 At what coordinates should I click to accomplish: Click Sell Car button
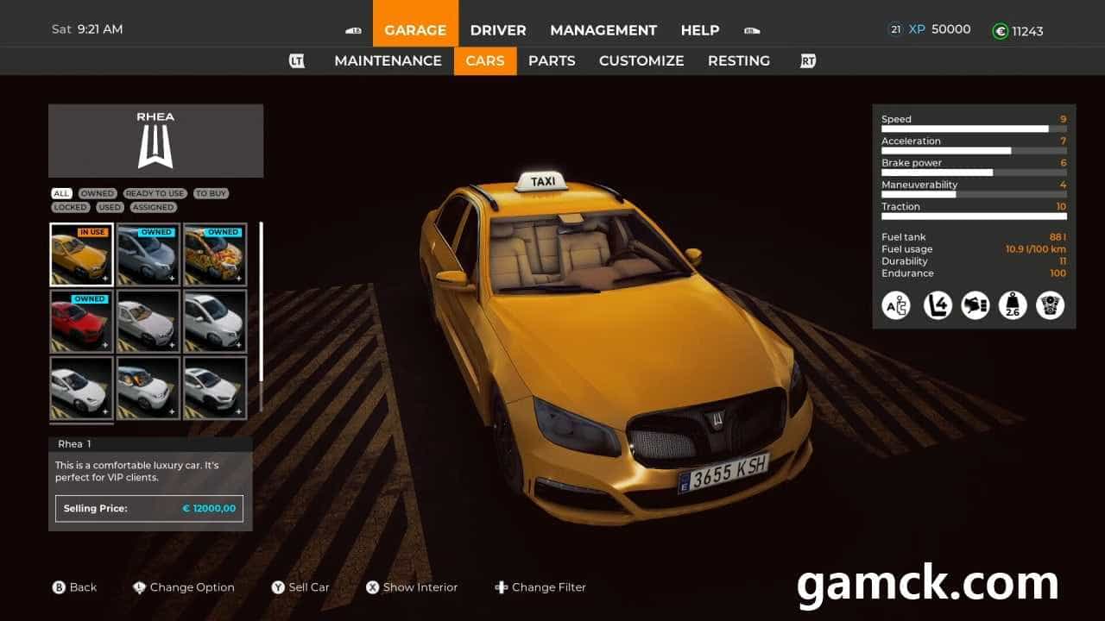[300, 587]
